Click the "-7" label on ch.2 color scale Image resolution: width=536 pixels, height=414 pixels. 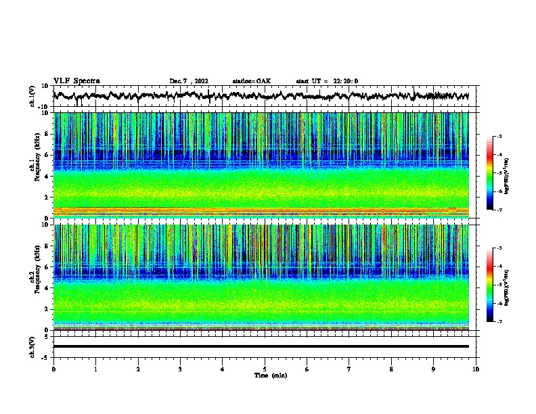pos(499,321)
